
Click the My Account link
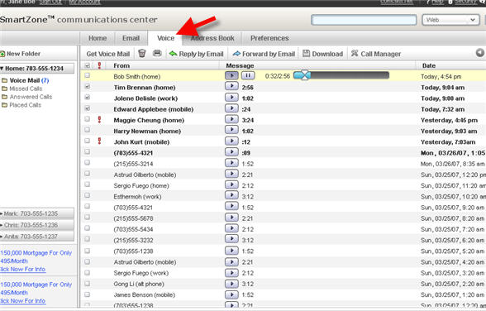coord(84,2)
